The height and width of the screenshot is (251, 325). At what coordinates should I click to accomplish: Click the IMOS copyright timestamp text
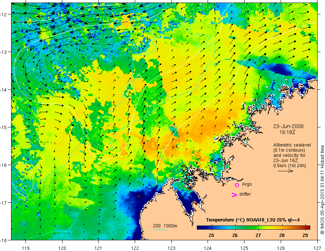pos(322,190)
